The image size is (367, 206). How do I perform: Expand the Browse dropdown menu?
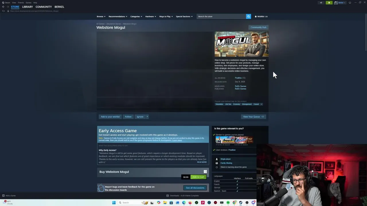101,16
